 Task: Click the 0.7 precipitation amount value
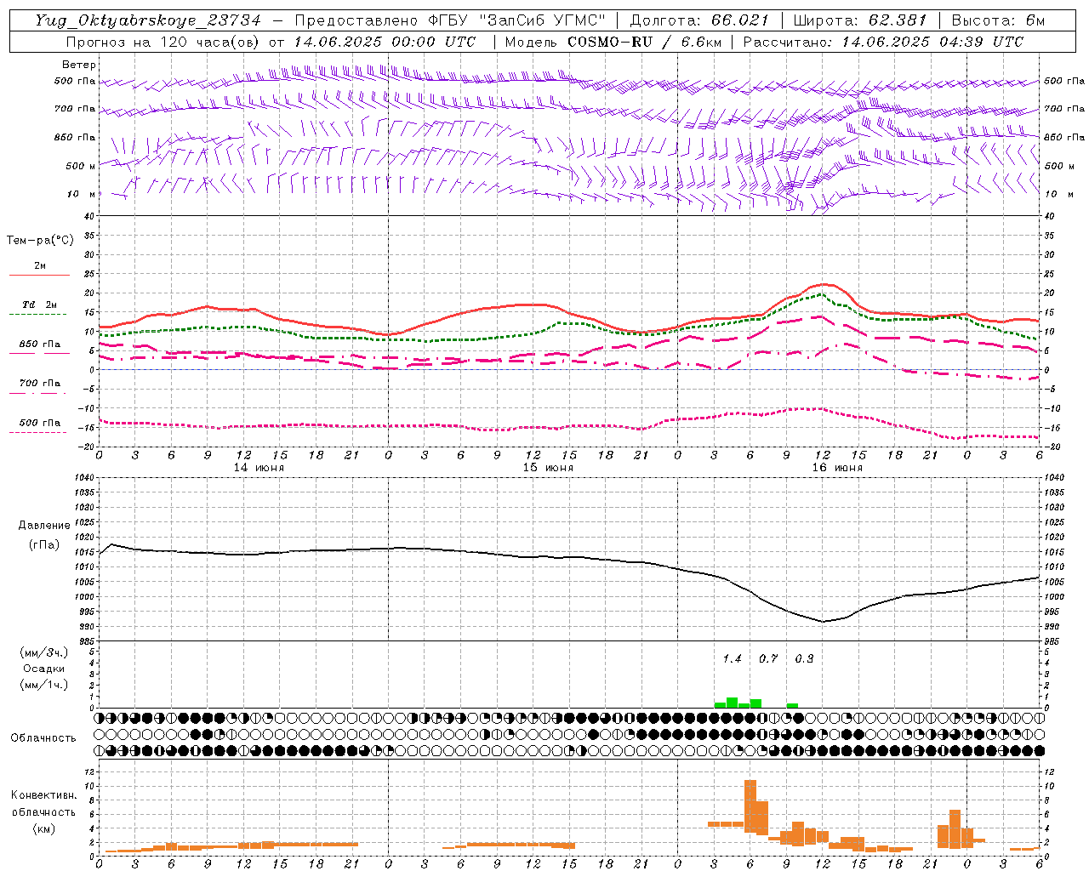click(x=768, y=659)
